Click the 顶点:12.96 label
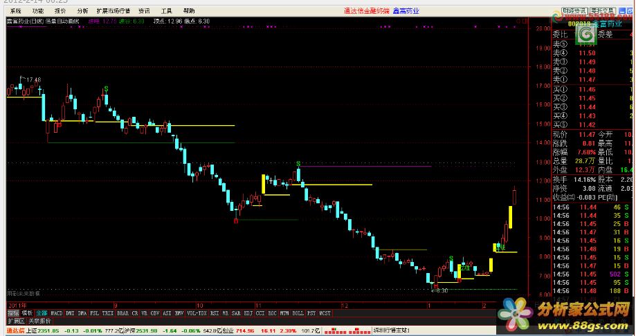The height and width of the screenshot is (336, 636). (x=168, y=21)
